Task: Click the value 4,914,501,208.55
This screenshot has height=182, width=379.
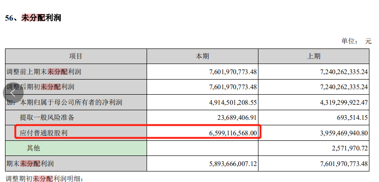Action: point(233,102)
